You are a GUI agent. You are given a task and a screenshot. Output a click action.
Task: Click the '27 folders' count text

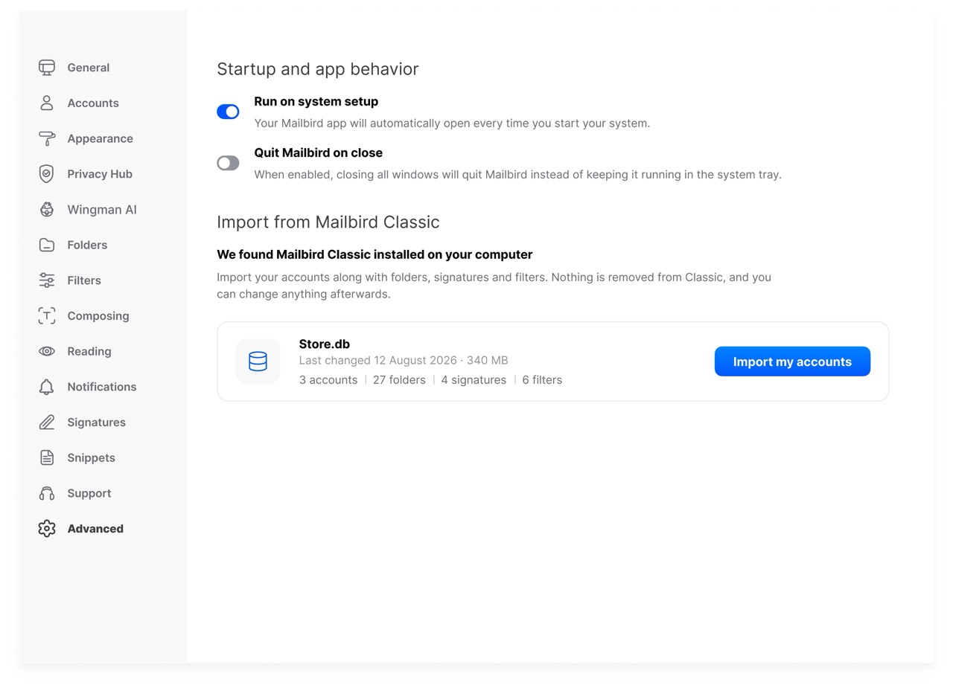pos(399,380)
